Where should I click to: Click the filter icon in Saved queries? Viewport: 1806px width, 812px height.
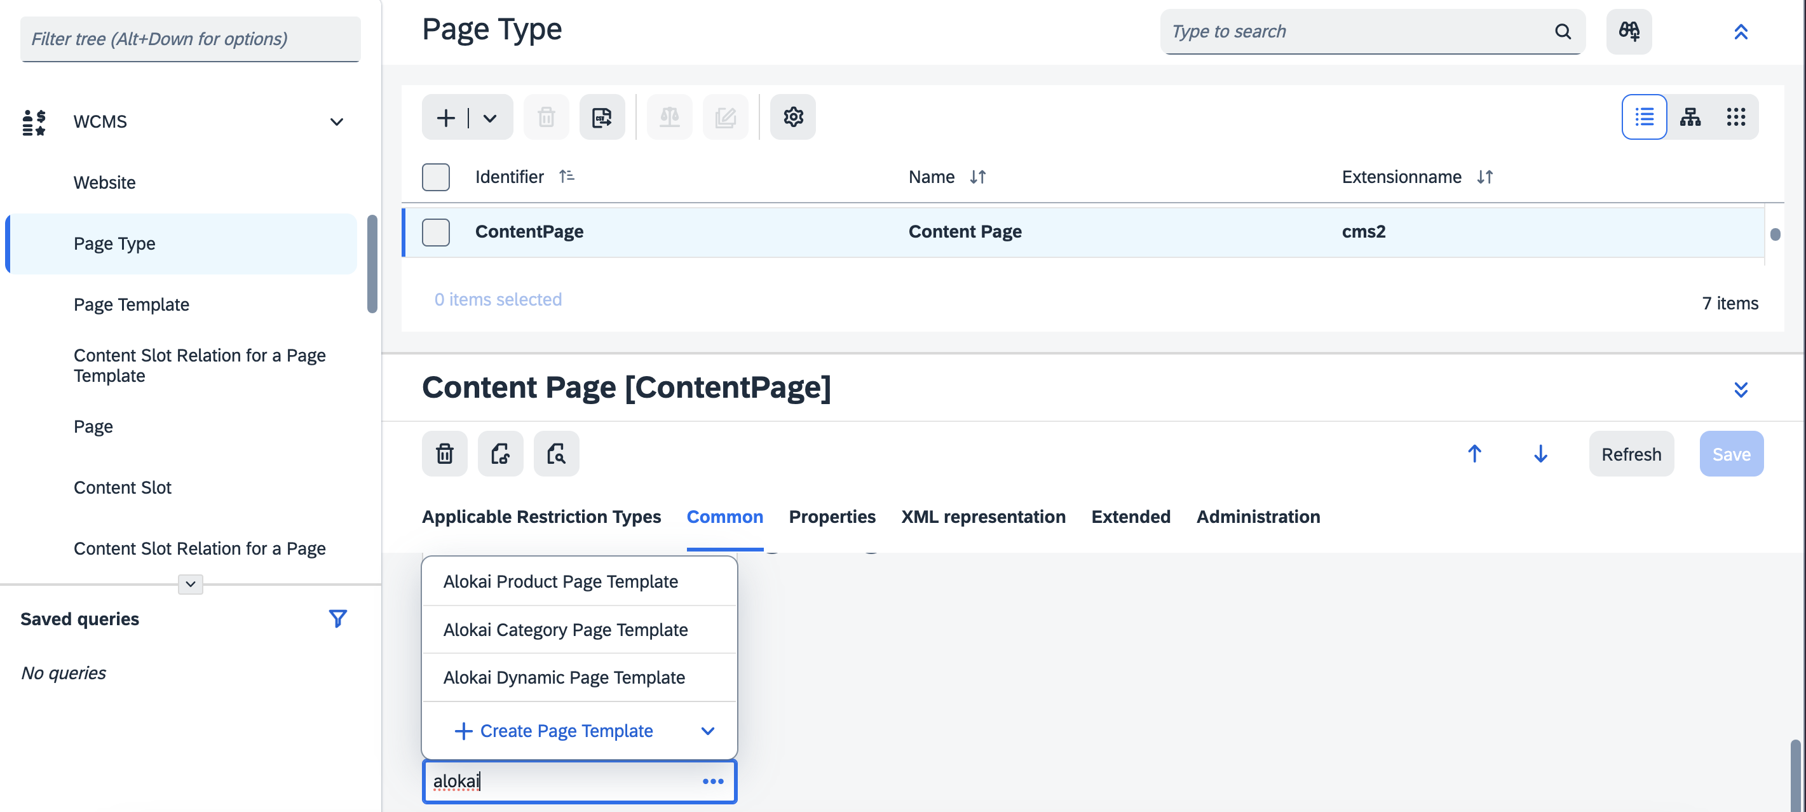pos(337,618)
